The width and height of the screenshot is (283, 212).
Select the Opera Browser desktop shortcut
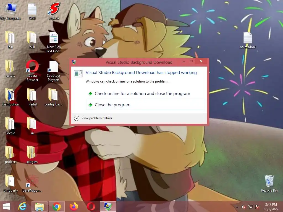click(x=32, y=70)
